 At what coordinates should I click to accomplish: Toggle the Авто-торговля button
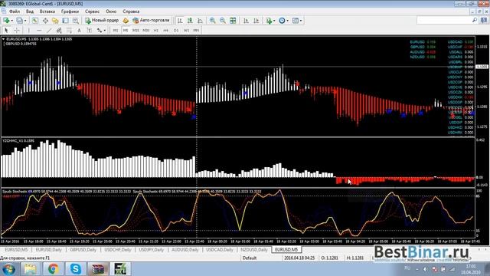click(151, 21)
